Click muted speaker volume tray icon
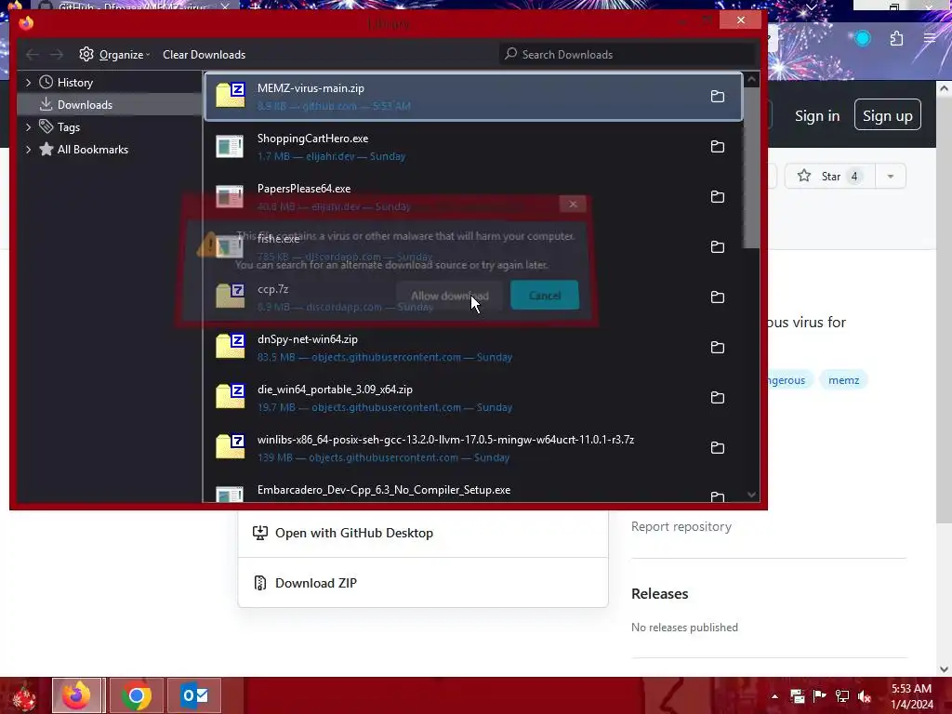This screenshot has height=714, width=952. pos(864,696)
